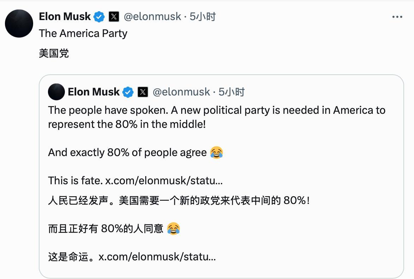This screenshot has height=279, width=414.
Task: Open x.com/elonmusk/statu… link after 'This is fate.'
Action: pyautogui.click(x=164, y=181)
